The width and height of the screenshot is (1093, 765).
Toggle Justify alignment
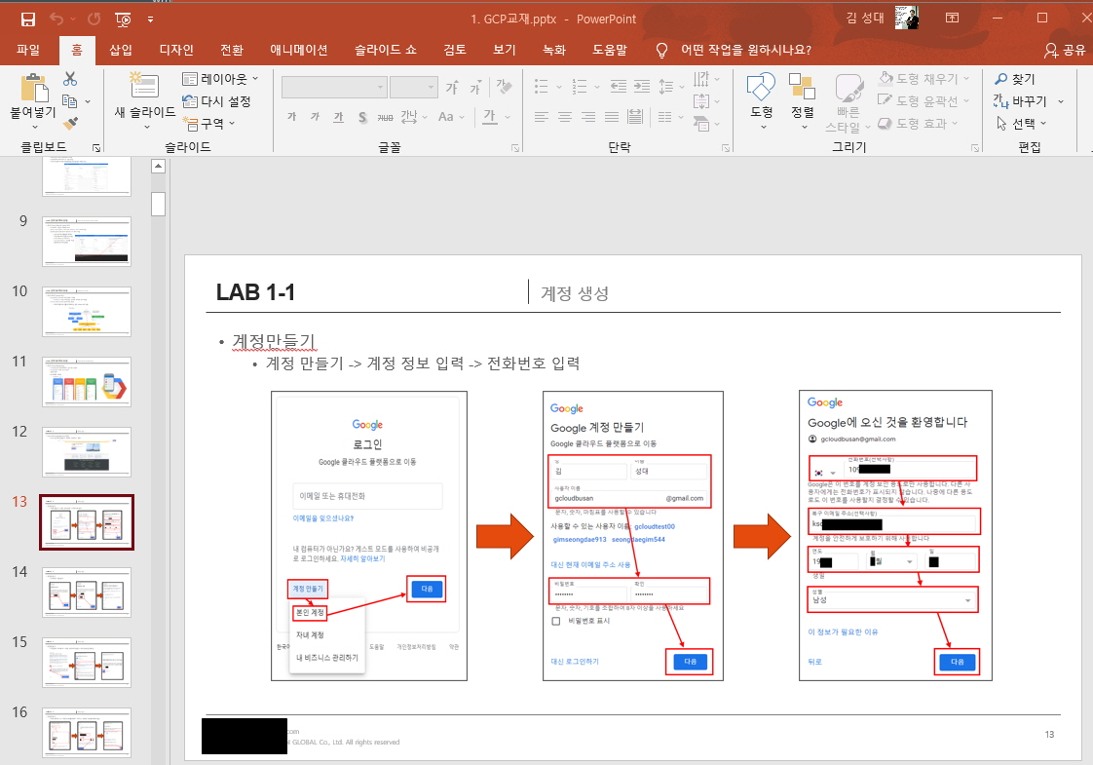click(x=612, y=117)
